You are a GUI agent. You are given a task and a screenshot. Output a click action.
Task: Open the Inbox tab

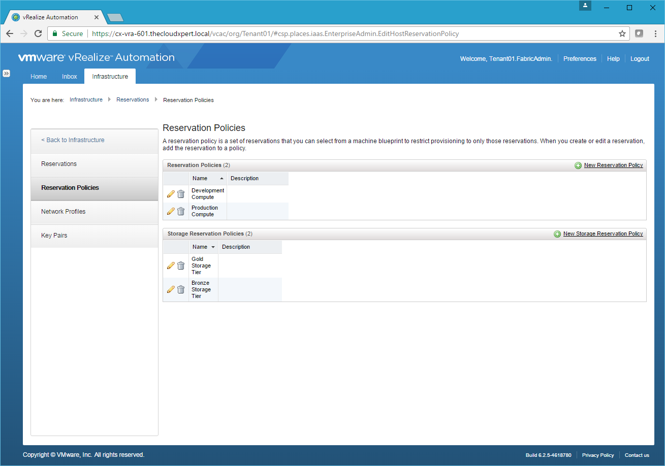coord(70,77)
